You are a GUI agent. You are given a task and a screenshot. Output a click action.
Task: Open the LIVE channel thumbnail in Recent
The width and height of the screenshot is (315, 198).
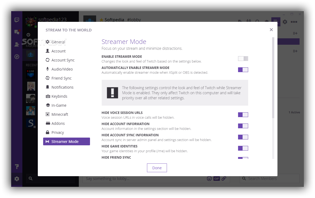click(x=31, y=74)
